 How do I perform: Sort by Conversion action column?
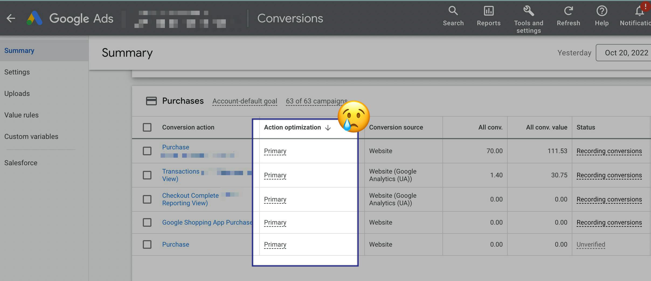pyautogui.click(x=188, y=127)
